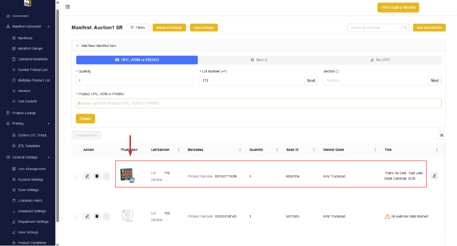Select the checkbox for lot 110 row

click(75, 176)
